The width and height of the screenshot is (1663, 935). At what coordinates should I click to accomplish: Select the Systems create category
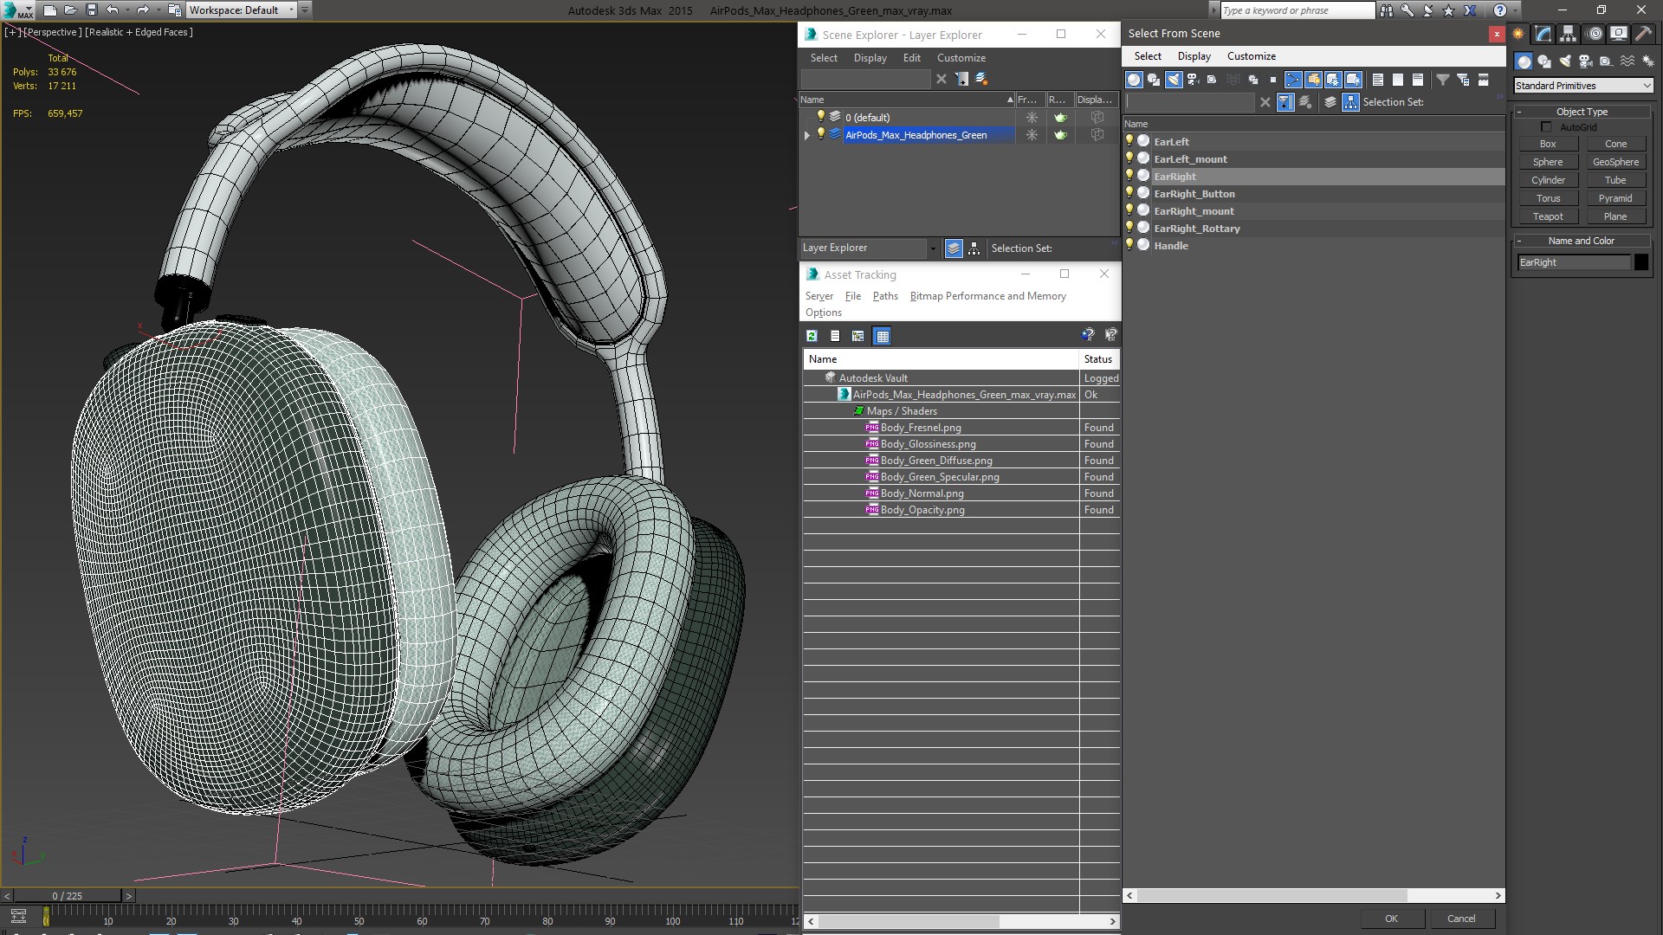[x=1647, y=61]
